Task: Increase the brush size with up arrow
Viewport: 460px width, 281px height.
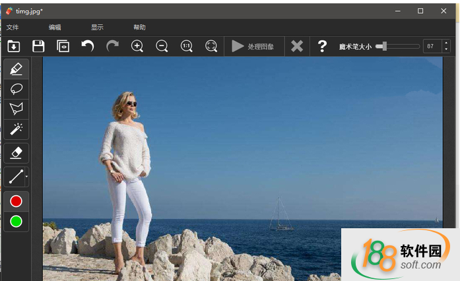Action: tap(446, 43)
